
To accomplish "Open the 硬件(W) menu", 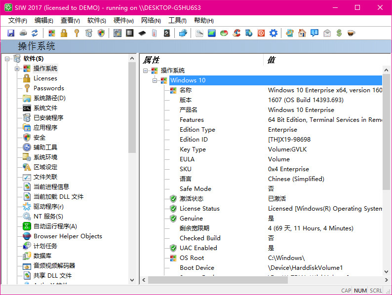I will 123,21.
